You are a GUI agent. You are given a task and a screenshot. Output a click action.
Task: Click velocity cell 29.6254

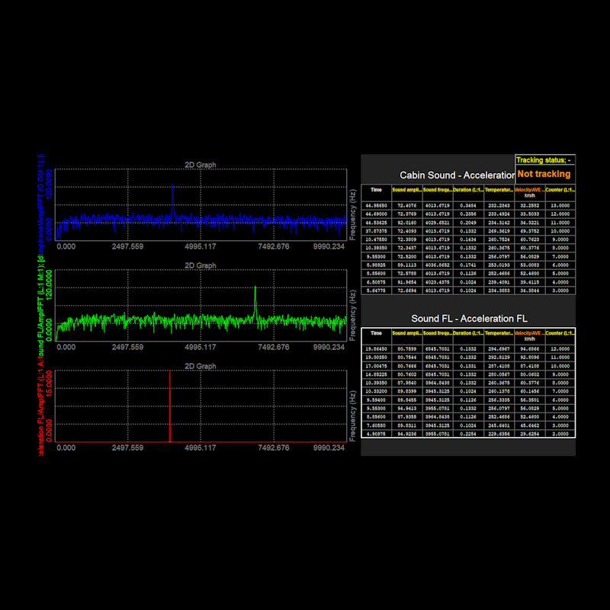(529, 434)
